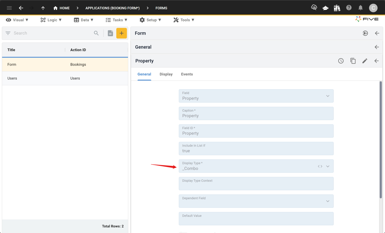Open the Display Type dropdown
Image resolution: width=385 pixels, height=233 pixels.
(x=328, y=166)
